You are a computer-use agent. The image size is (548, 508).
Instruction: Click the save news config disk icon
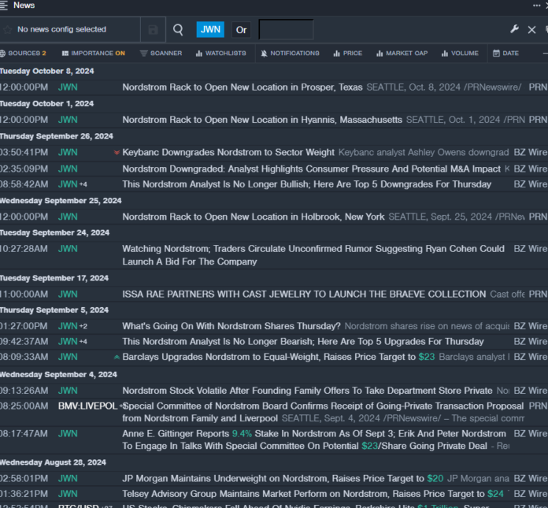pos(153,30)
